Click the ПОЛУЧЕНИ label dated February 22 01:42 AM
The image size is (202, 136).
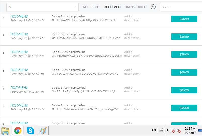pyautogui.click(x=19, y=16)
